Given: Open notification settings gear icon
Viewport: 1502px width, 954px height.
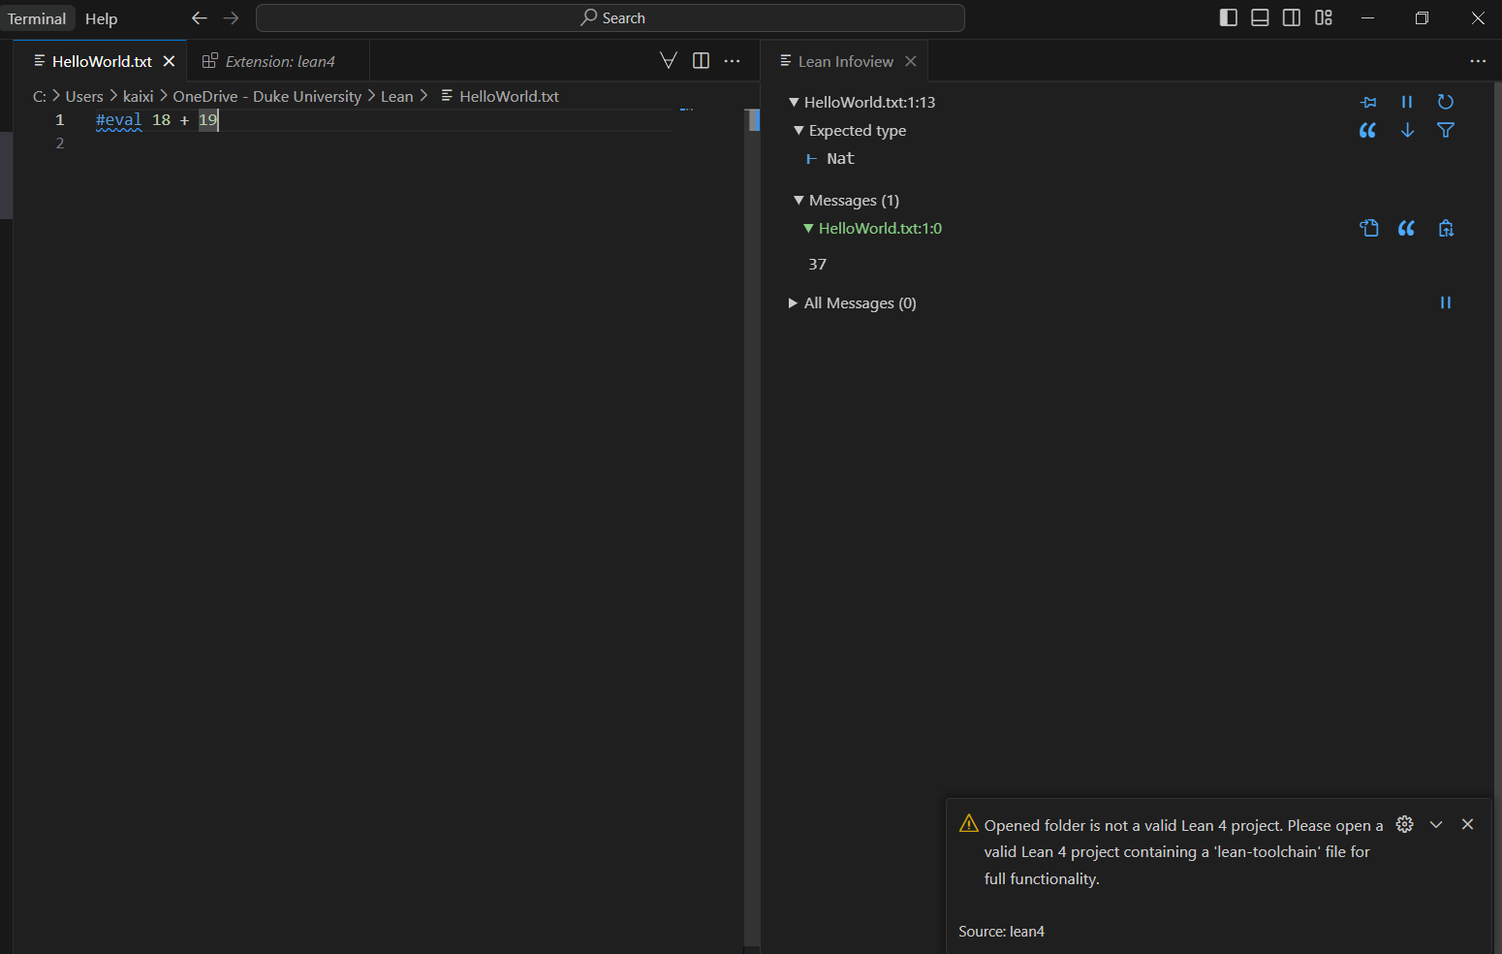Looking at the screenshot, I should coord(1405,824).
